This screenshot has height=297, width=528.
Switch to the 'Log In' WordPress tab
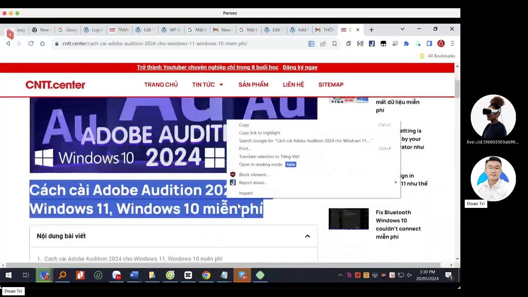click(x=94, y=30)
